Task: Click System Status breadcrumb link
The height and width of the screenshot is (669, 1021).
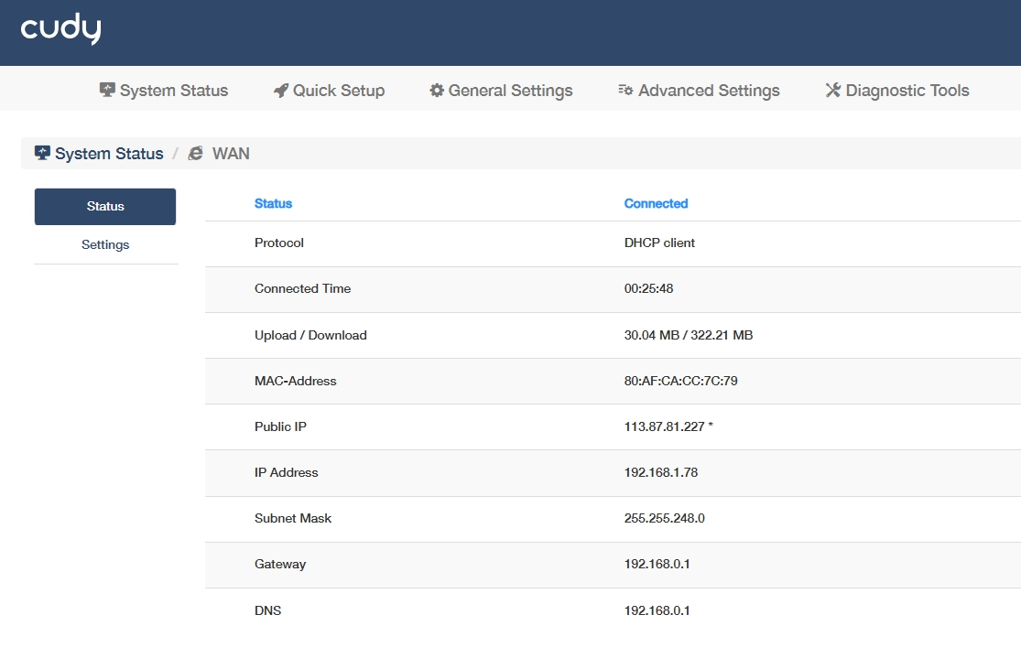Action: [x=109, y=154]
